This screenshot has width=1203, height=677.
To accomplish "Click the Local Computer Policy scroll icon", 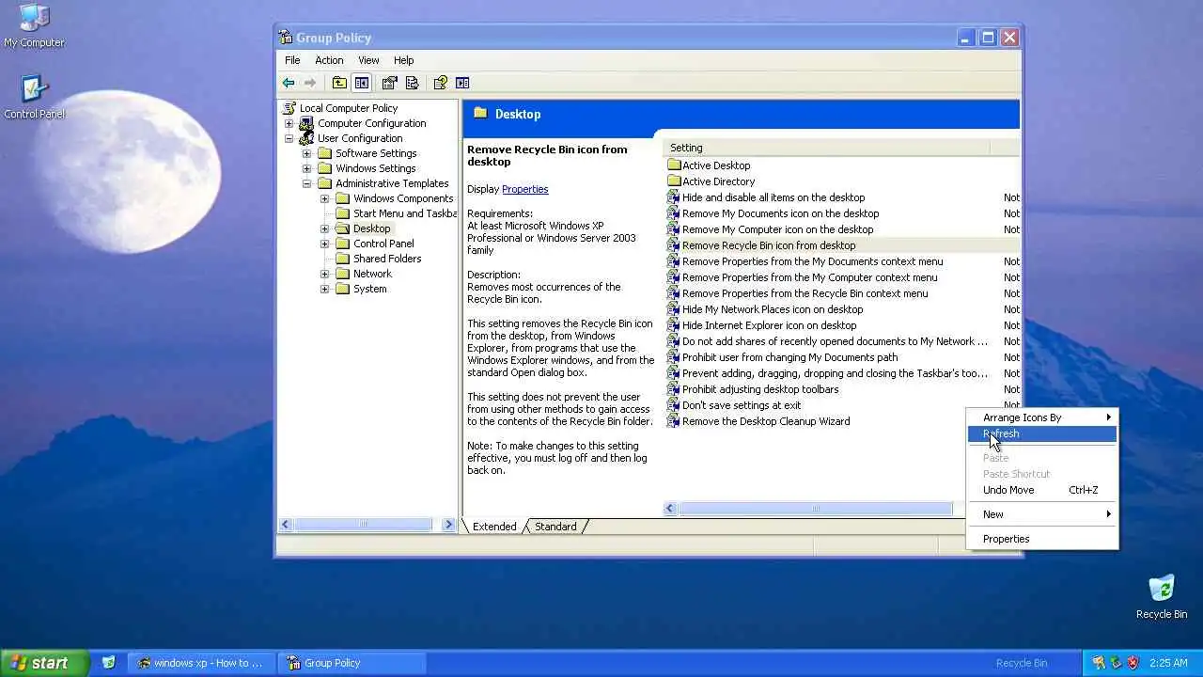I will click(x=289, y=108).
